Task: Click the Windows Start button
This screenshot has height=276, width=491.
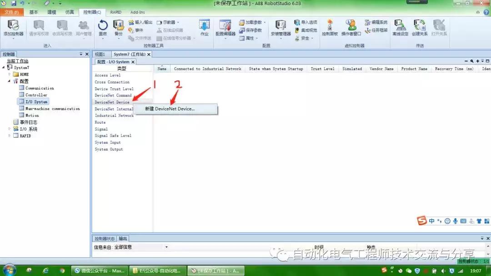Action: (x=9, y=271)
